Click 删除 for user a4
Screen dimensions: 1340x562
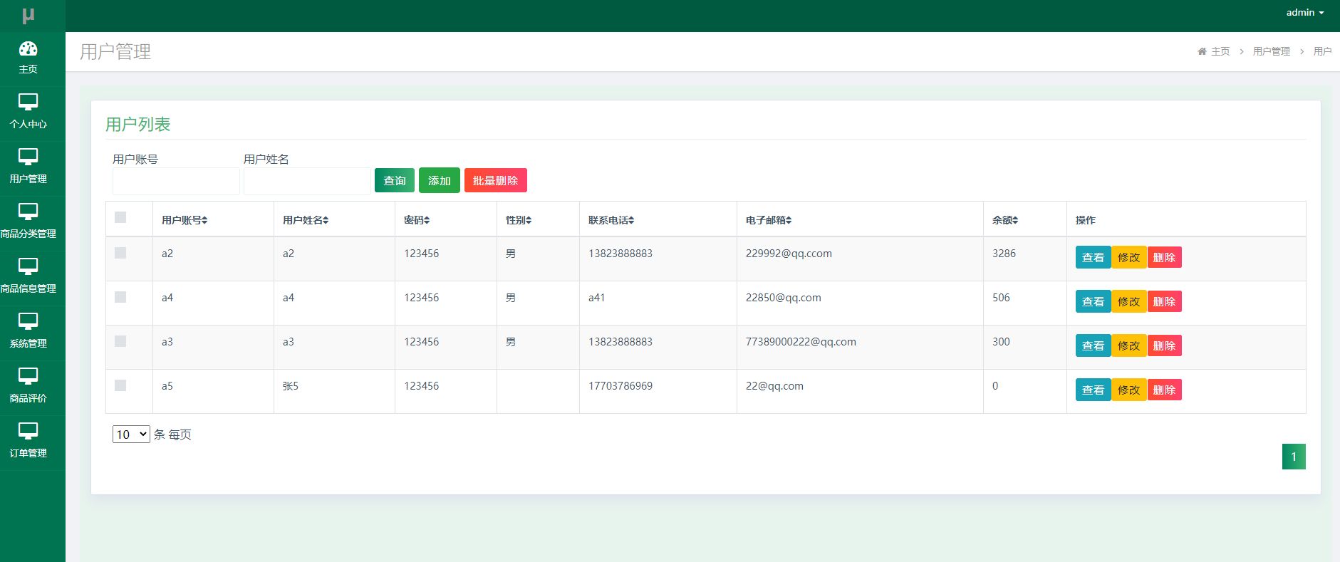click(x=1164, y=301)
